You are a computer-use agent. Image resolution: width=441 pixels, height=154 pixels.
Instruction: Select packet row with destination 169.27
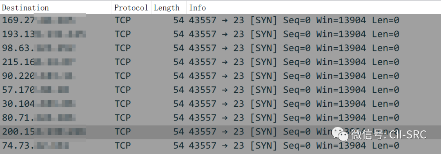click(x=220, y=20)
